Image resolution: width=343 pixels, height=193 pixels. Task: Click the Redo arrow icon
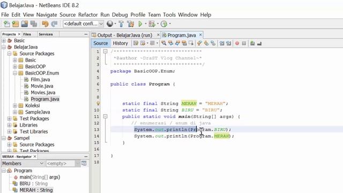54,24
